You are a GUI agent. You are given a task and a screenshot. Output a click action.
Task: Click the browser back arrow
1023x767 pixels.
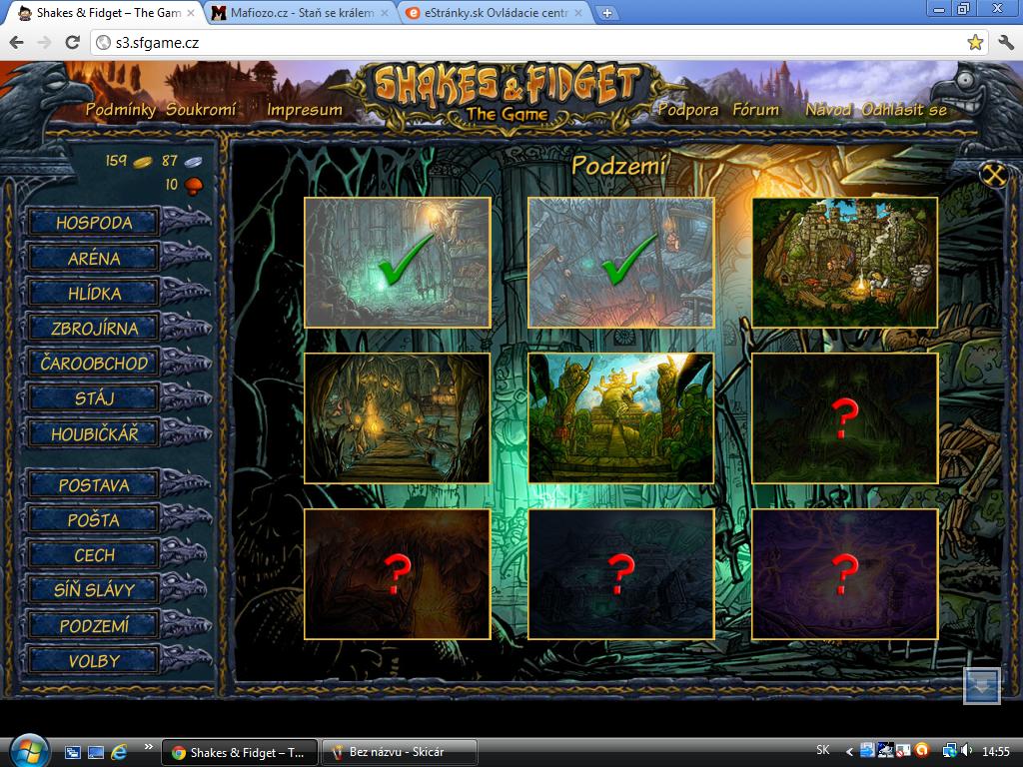pyautogui.click(x=17, y=43)
